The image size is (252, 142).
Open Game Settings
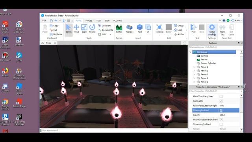pyautogui.click(x=212, y=30)
